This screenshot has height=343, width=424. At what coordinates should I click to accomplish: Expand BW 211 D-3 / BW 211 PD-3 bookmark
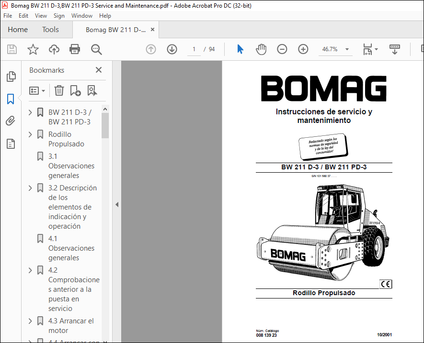pos(30,112)
